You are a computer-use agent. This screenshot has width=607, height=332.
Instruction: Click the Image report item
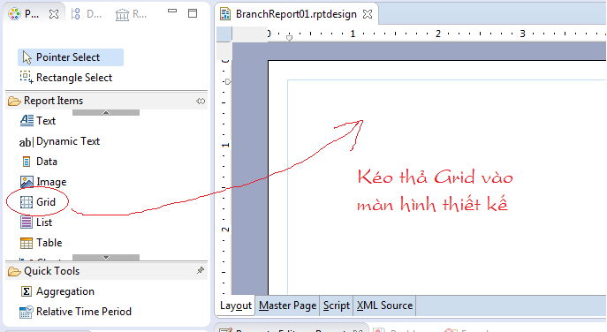click(43, 182)
